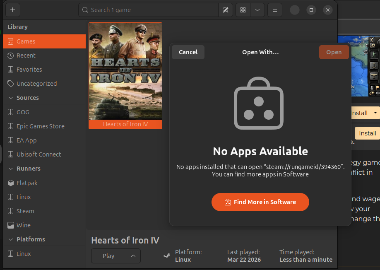Click the Recent clock icon
This screenshot has height=270, width=380.
[10, 55]
